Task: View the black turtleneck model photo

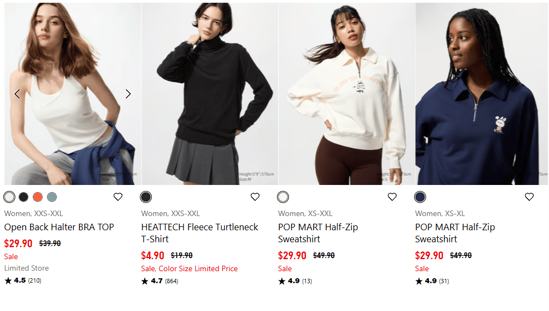Action: [x=210, y=94]
